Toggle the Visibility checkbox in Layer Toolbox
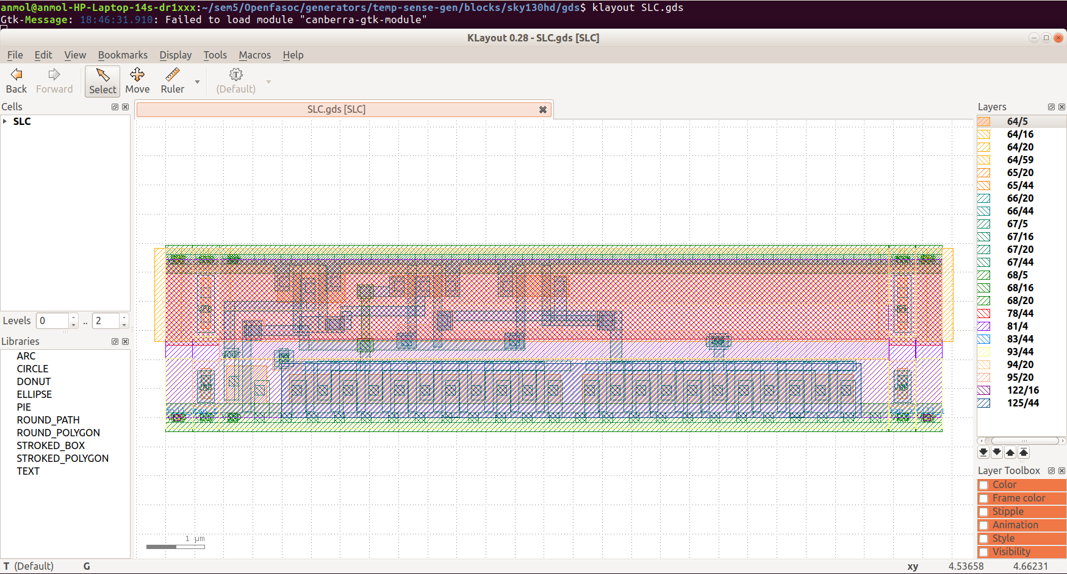The image size is (1067, 574). click(984, 551)
